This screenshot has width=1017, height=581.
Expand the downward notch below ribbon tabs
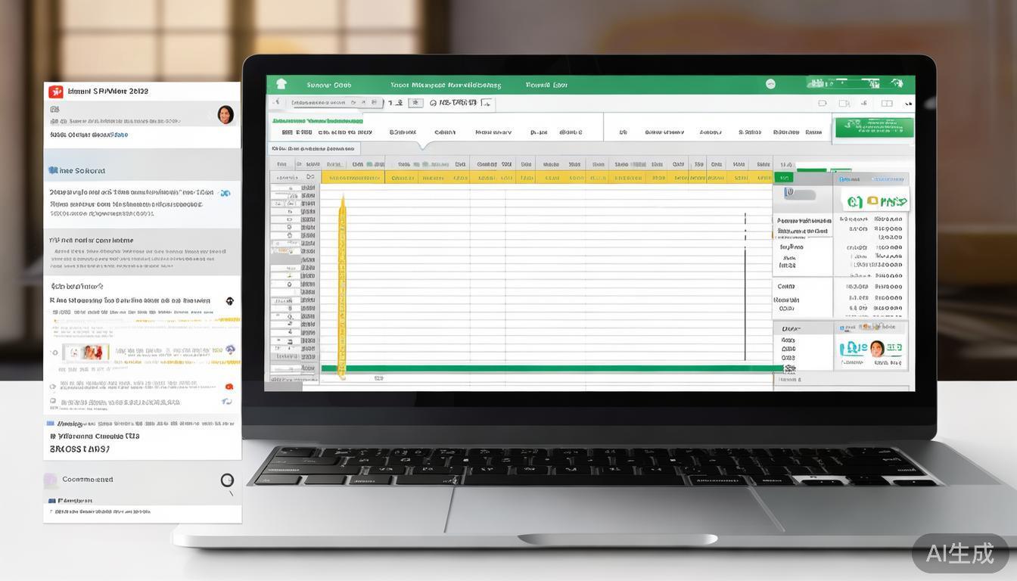pos(425,144)
